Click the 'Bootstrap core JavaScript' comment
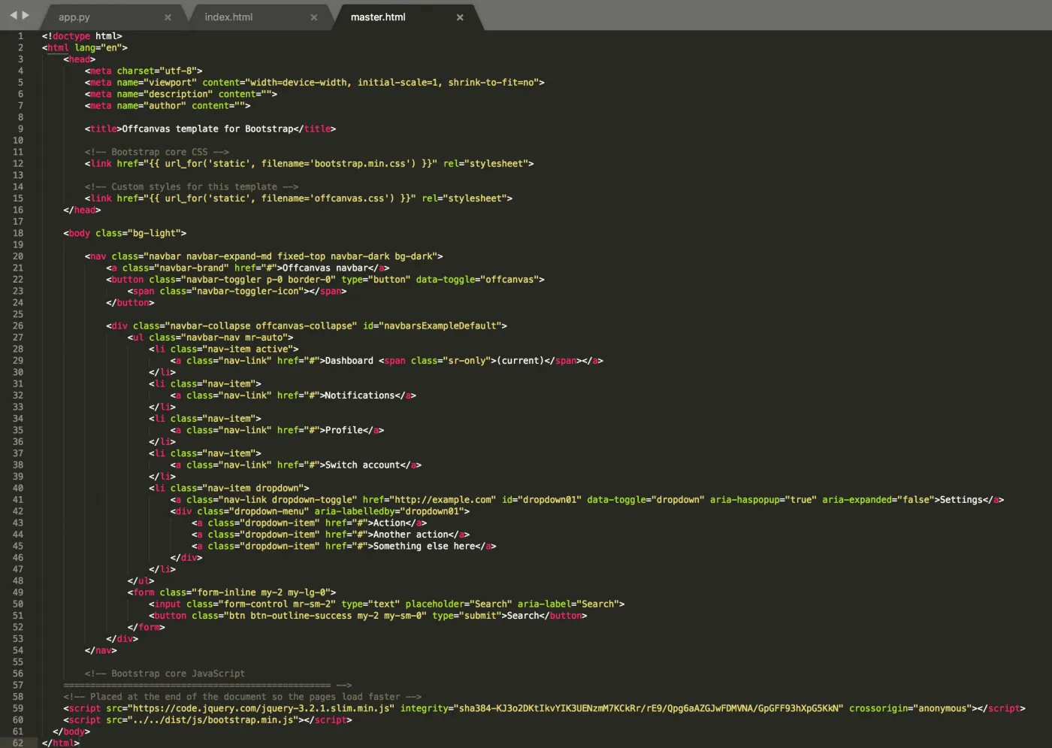 [165, 674]
